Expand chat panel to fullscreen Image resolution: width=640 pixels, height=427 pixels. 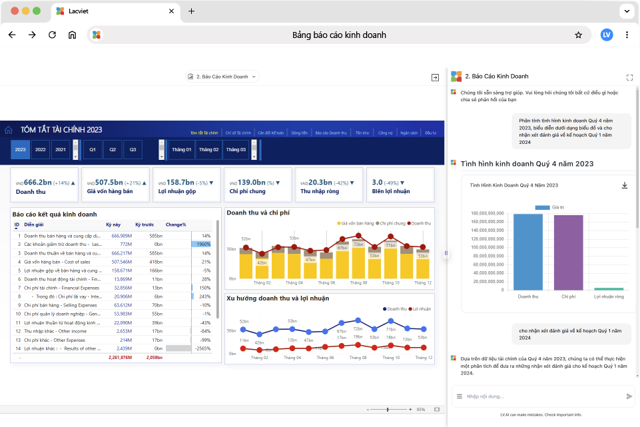(629, 77)
